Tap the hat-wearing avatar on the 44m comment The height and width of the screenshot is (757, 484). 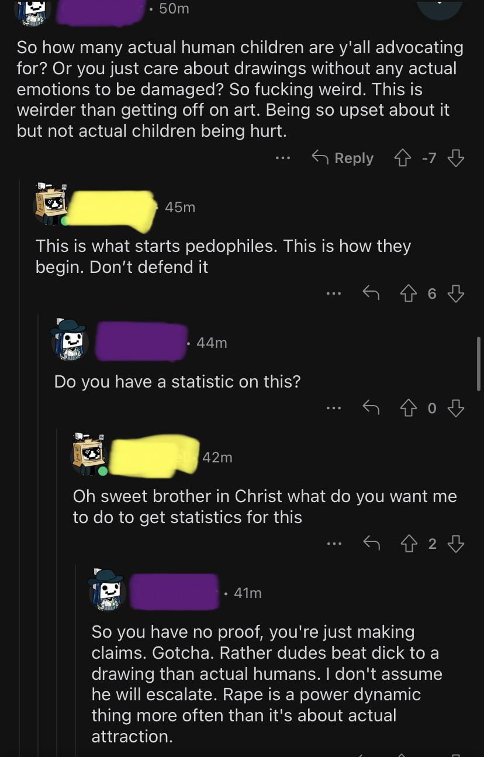70,339
